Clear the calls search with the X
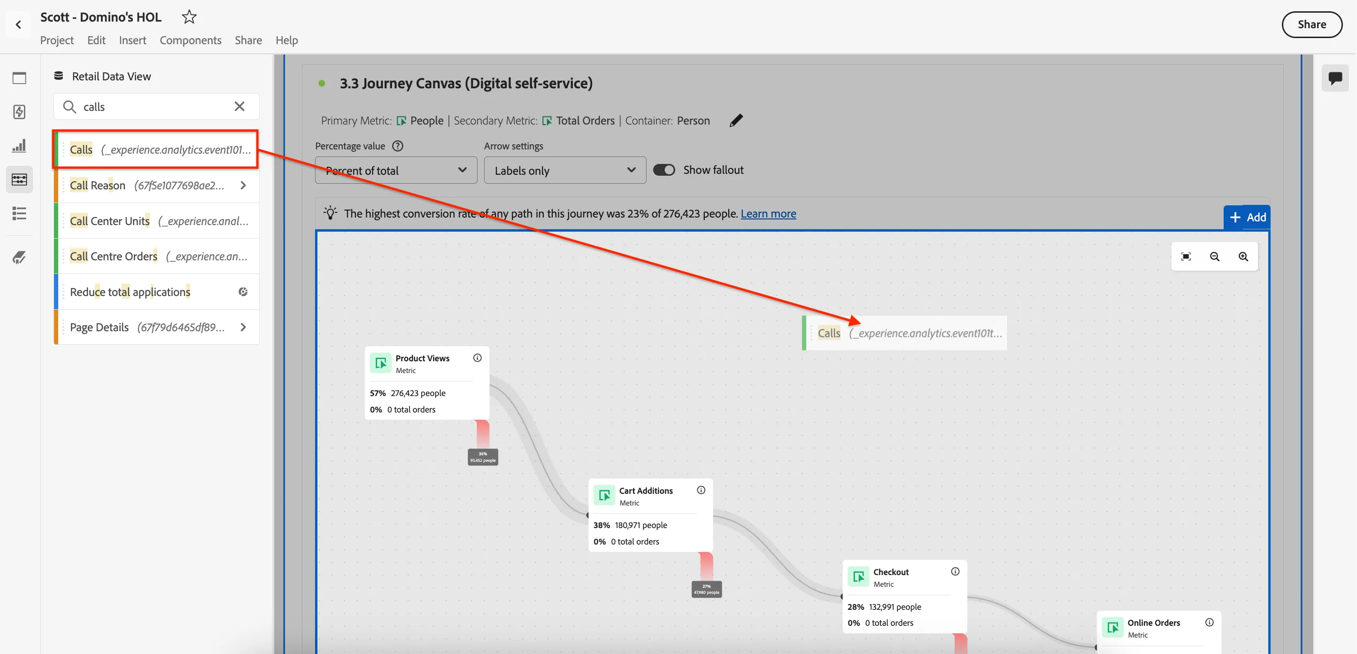The width and height of the screenshot is (1357, 654). click(239, 107)
